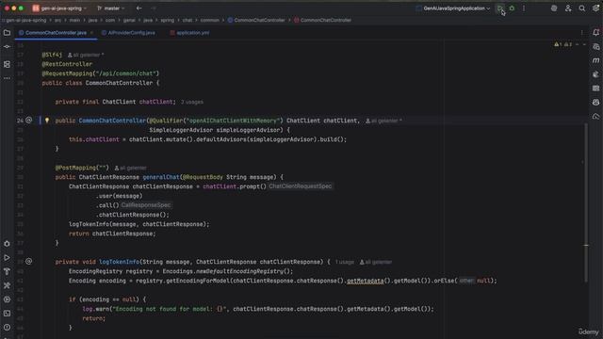Open IDE settings gear in top right

coord(595,8)
